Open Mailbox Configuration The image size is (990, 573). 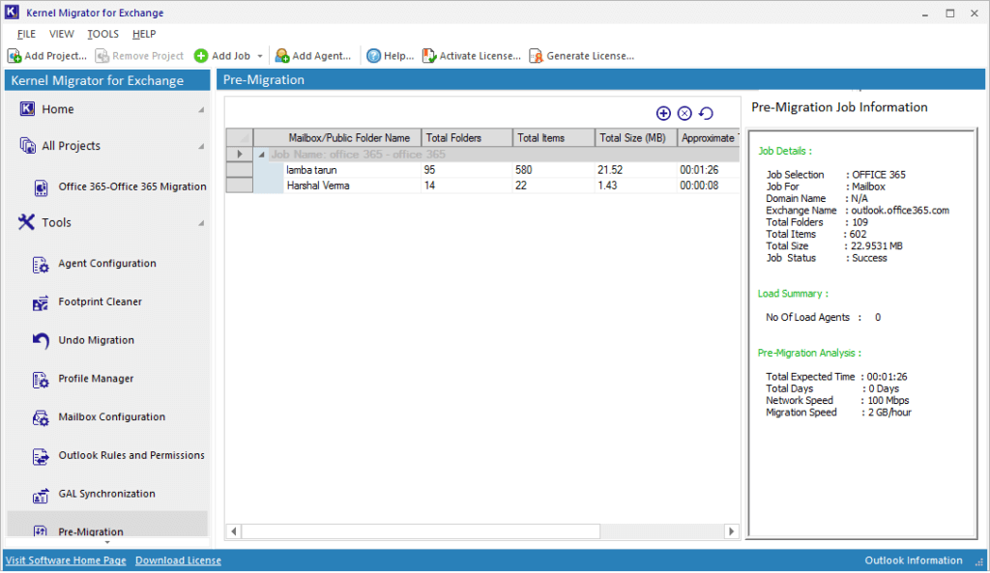click(106, 416)
